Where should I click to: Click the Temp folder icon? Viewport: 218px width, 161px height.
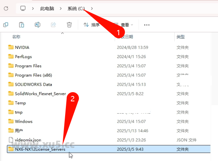coord(11,103)
